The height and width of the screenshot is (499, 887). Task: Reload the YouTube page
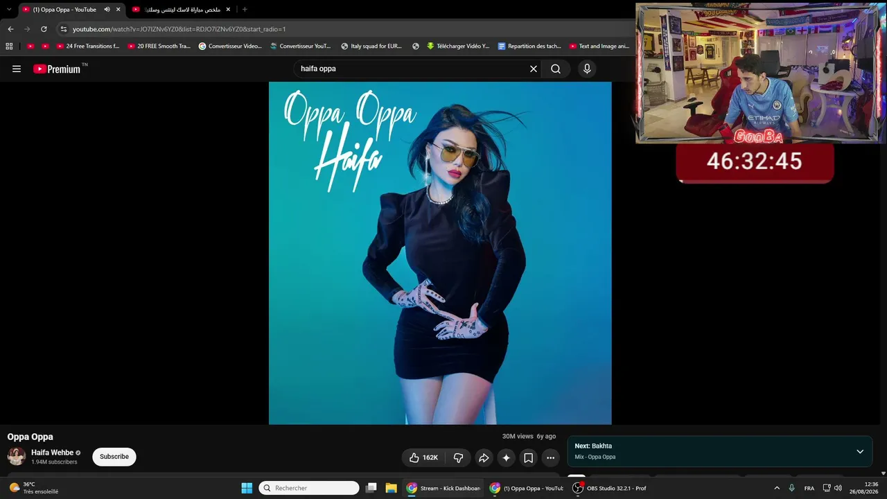[44, 29]
